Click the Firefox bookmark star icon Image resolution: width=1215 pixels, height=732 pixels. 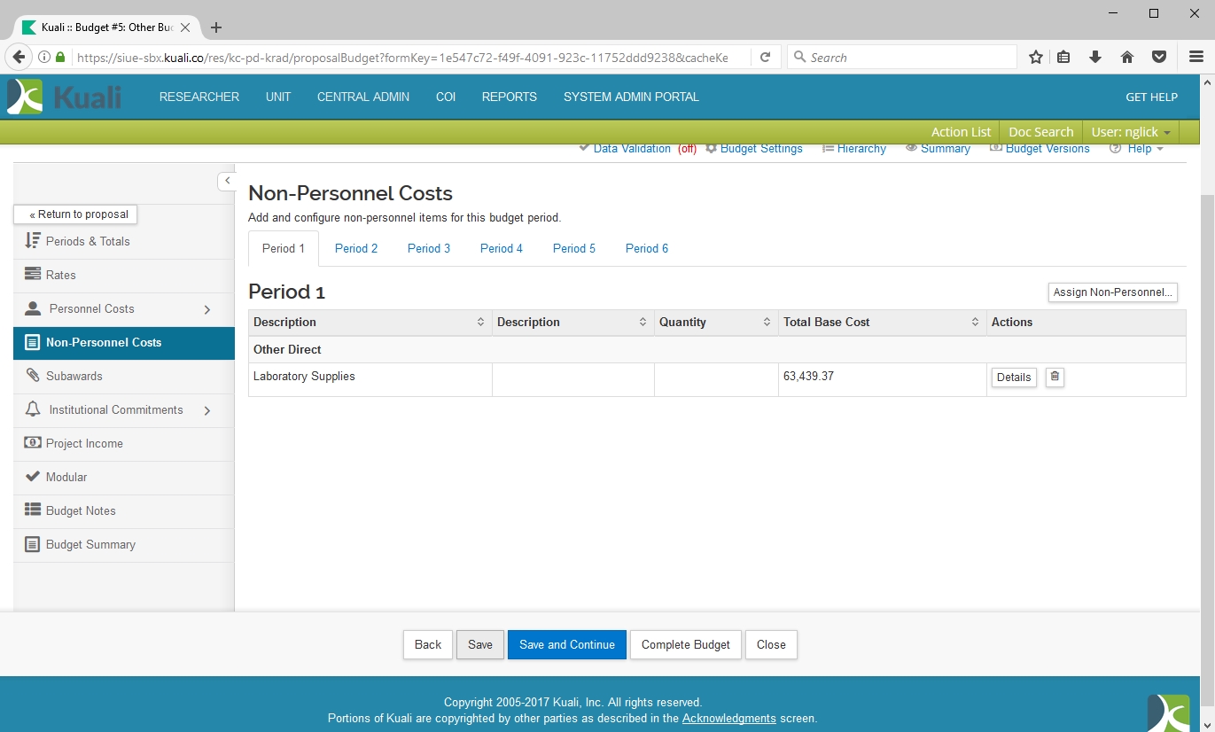(x=1035, y=58)
